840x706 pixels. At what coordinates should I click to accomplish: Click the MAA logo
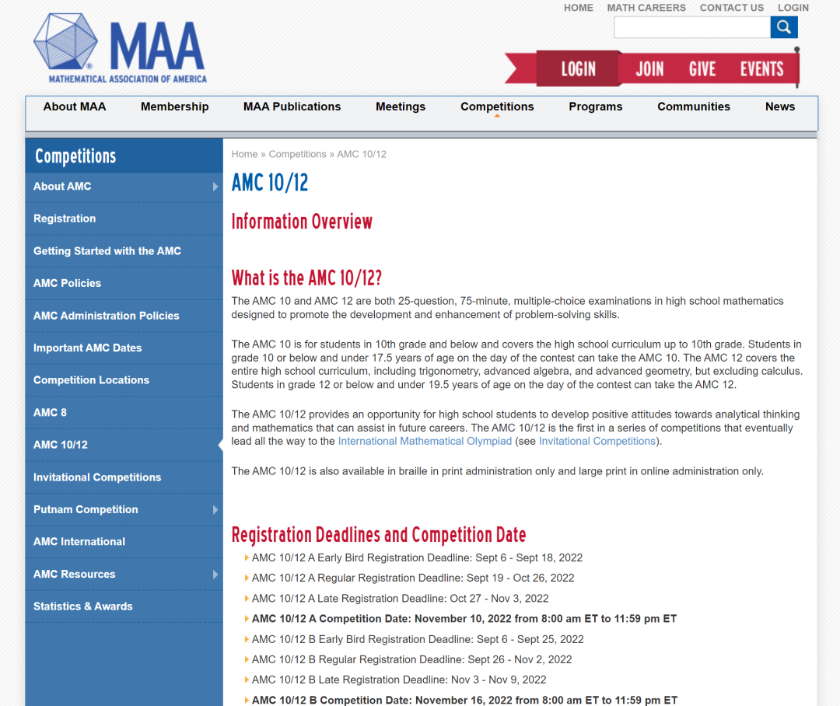[121, 48]
